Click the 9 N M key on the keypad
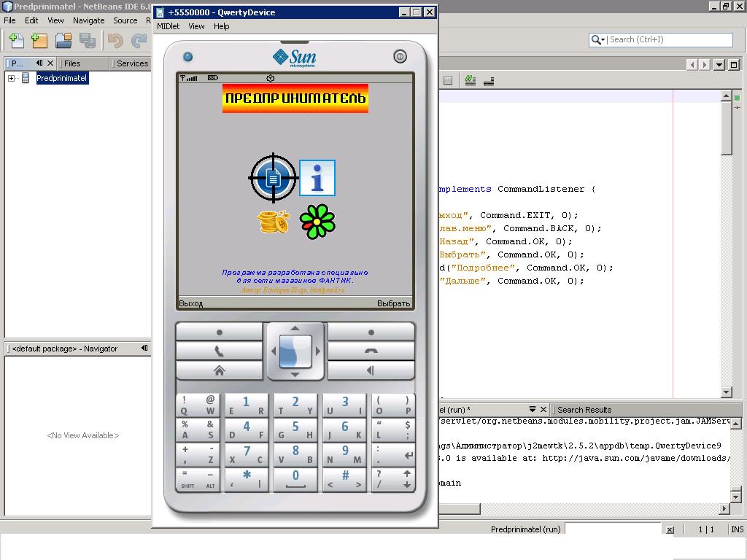 click(344, 454)
